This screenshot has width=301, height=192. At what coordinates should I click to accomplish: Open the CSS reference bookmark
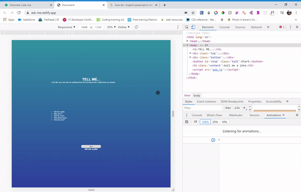point(201,20)
